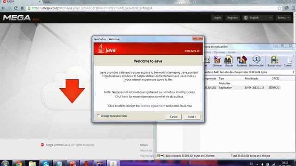
Task: Click the red download arrow on MEGA
Action: (x=72, y=91)
